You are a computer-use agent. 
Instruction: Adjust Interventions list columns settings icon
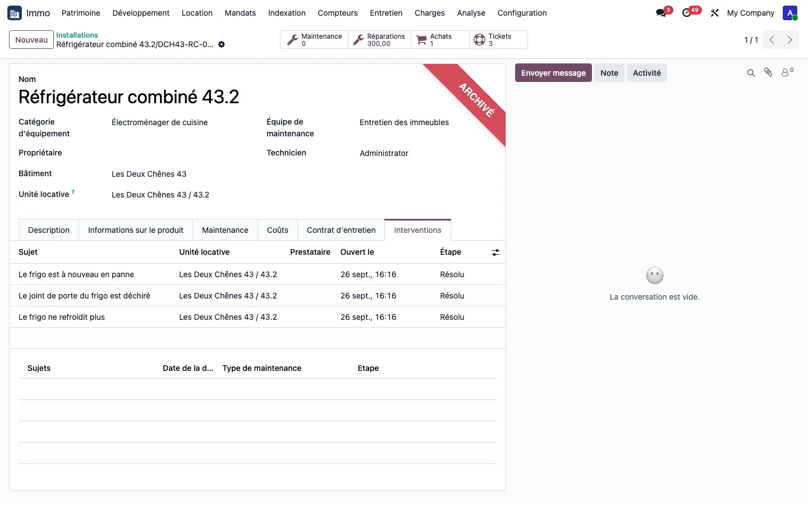pyautogui.click(x=495, y=252)
